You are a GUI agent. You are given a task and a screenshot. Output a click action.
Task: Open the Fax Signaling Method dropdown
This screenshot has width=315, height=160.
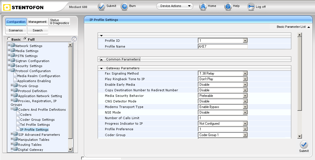pos(245,73)
